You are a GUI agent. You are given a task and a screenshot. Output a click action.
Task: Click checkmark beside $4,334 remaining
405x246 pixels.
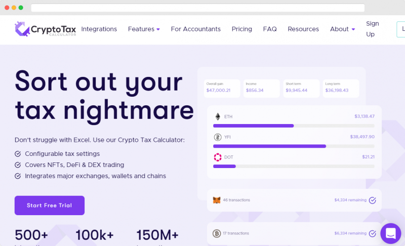pyautogui.click(x=372, y=200)
